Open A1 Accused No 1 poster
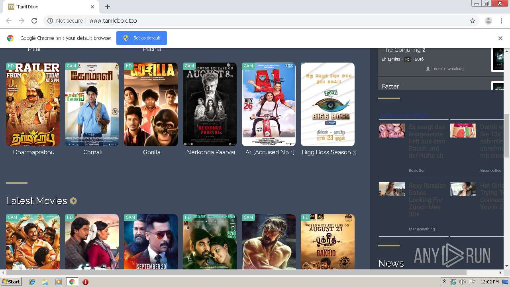 point(269,104)
